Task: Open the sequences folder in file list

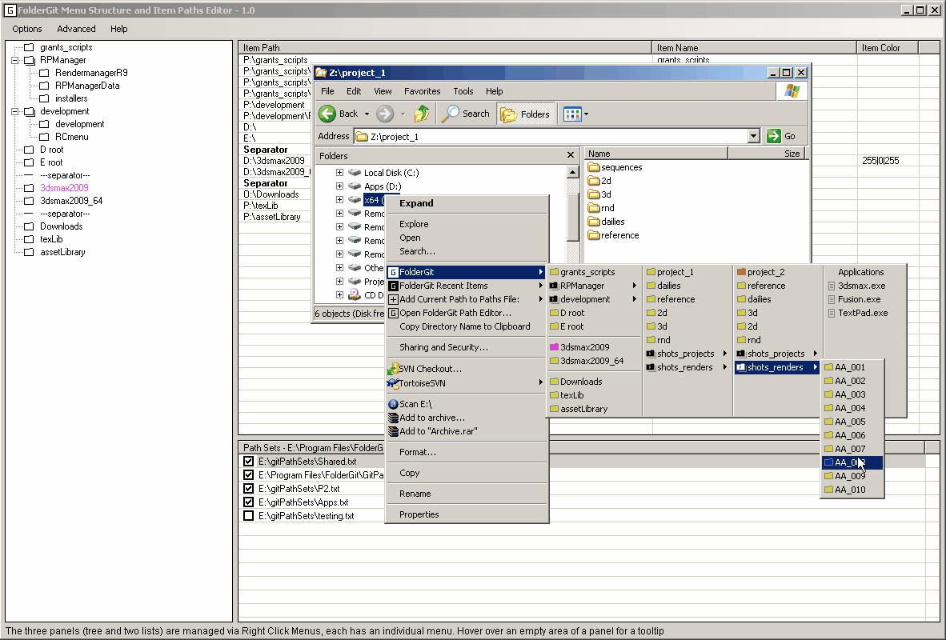Action: 615,168
